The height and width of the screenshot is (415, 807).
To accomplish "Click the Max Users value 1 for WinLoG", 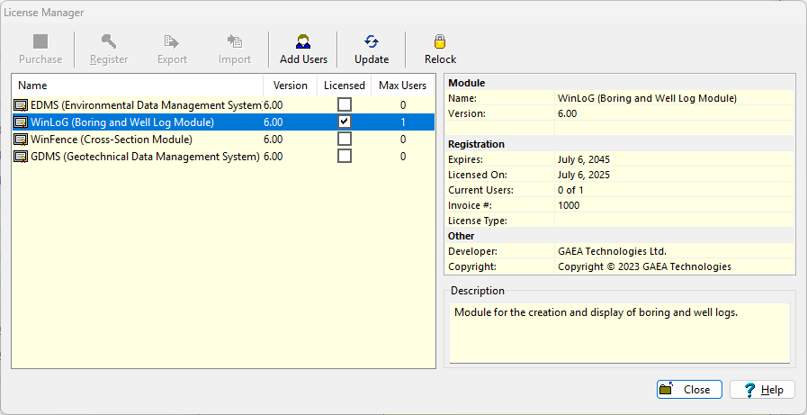I will coord(403,122).
